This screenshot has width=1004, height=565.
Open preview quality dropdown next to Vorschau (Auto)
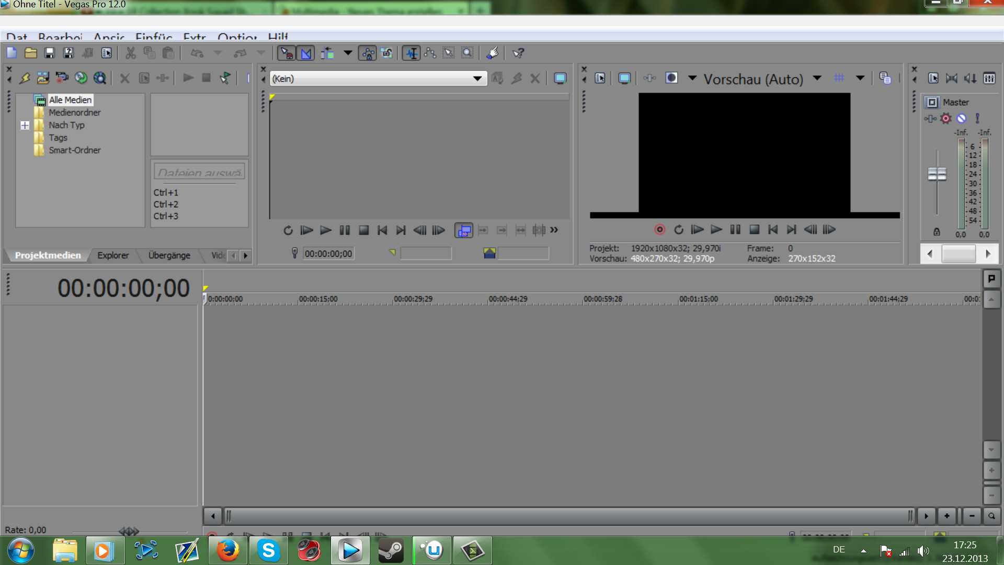pyautogui.click(x=817, y=78)
